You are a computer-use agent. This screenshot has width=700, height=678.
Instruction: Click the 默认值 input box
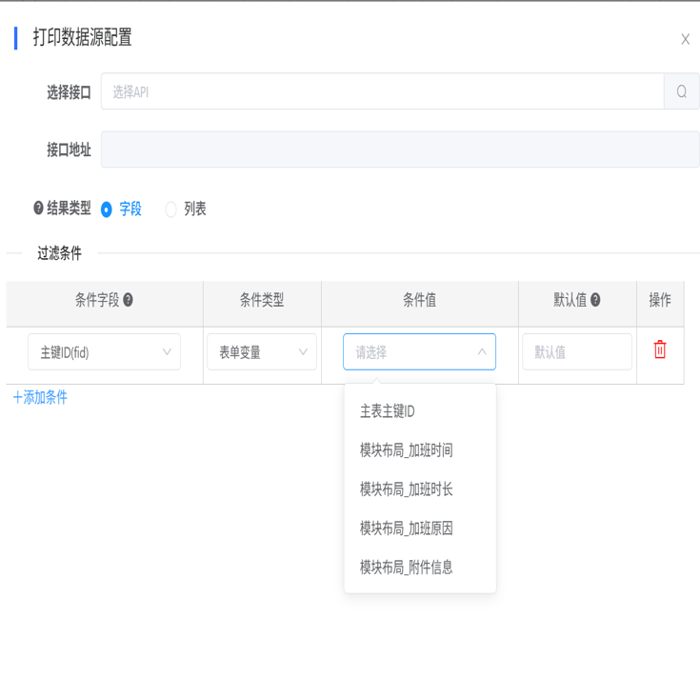tap(576, 352)
